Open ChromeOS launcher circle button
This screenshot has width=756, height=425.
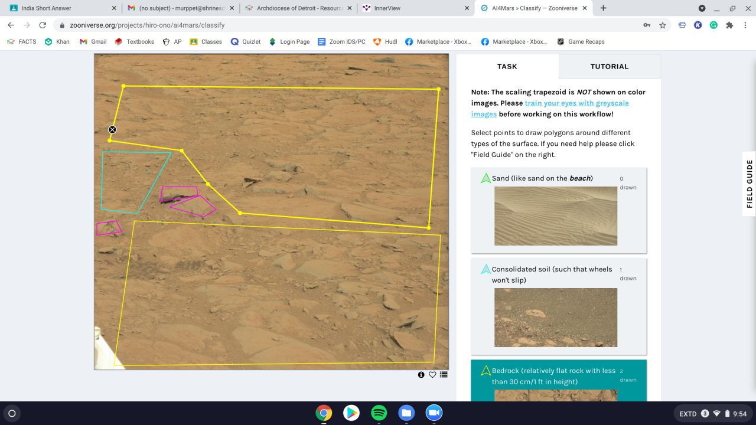coord(12,413)
